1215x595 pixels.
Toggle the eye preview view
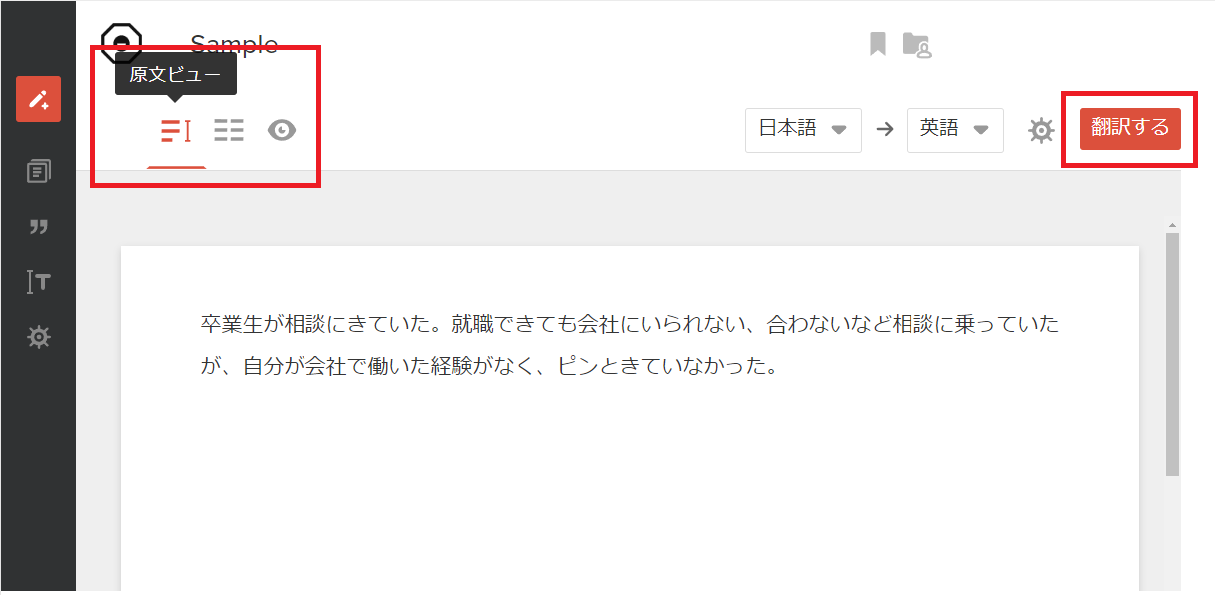pyautogui.click(x=282, y=130)
